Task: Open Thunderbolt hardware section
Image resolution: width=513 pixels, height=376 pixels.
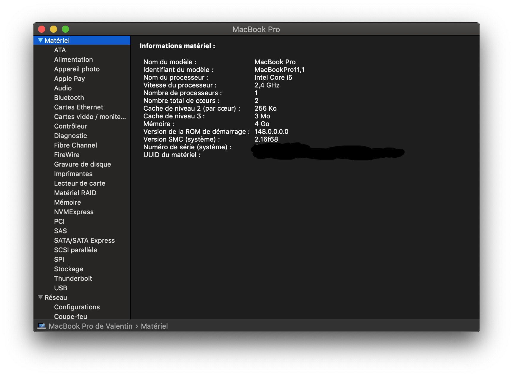Action: (x=73, y=278)
